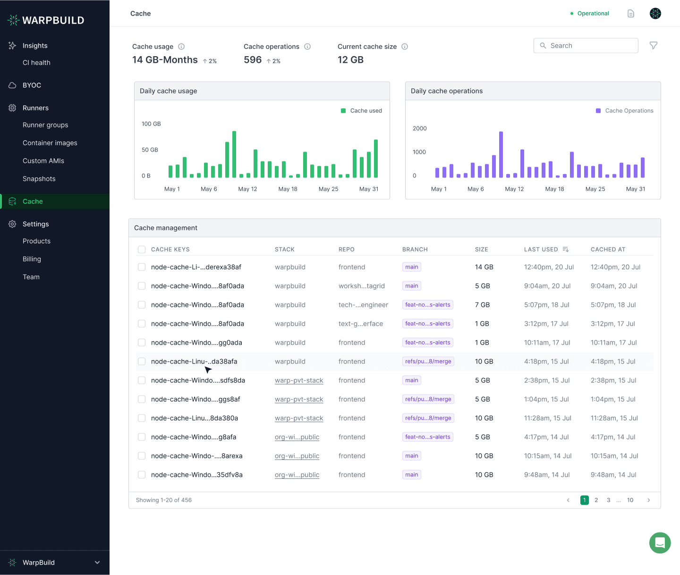The height and width of the screenshot is (575, 680).
Task: Jump to page 10 of cache list
Action: (x=630, y=500)
